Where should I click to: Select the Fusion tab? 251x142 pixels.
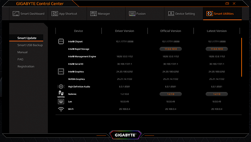pyautogui.click(x=145, y=14)
